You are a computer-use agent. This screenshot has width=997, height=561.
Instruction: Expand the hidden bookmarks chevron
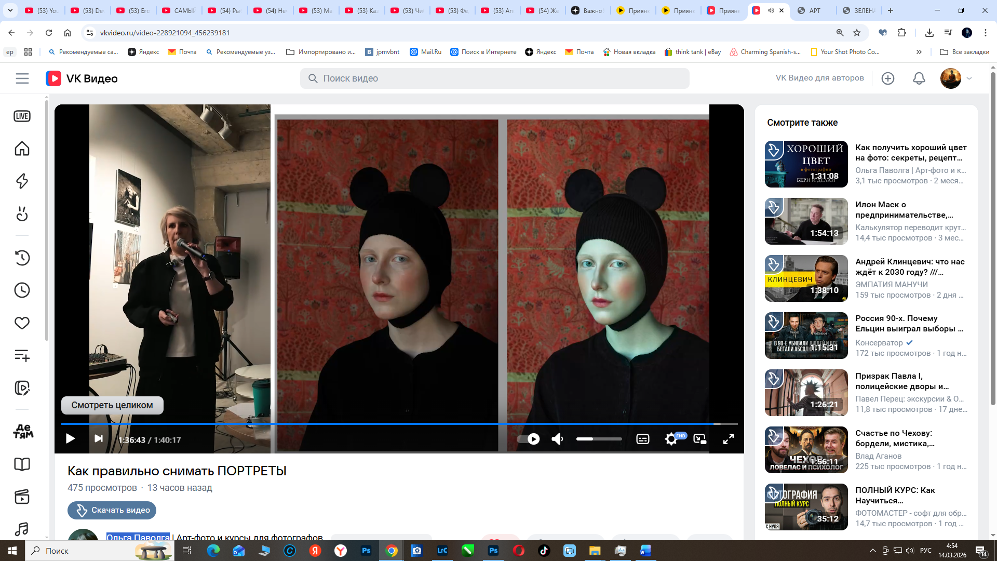pos(919,52)
